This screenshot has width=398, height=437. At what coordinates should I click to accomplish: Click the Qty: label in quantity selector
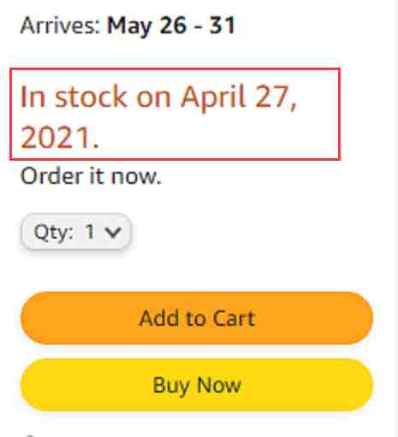[x=54, y=233]
